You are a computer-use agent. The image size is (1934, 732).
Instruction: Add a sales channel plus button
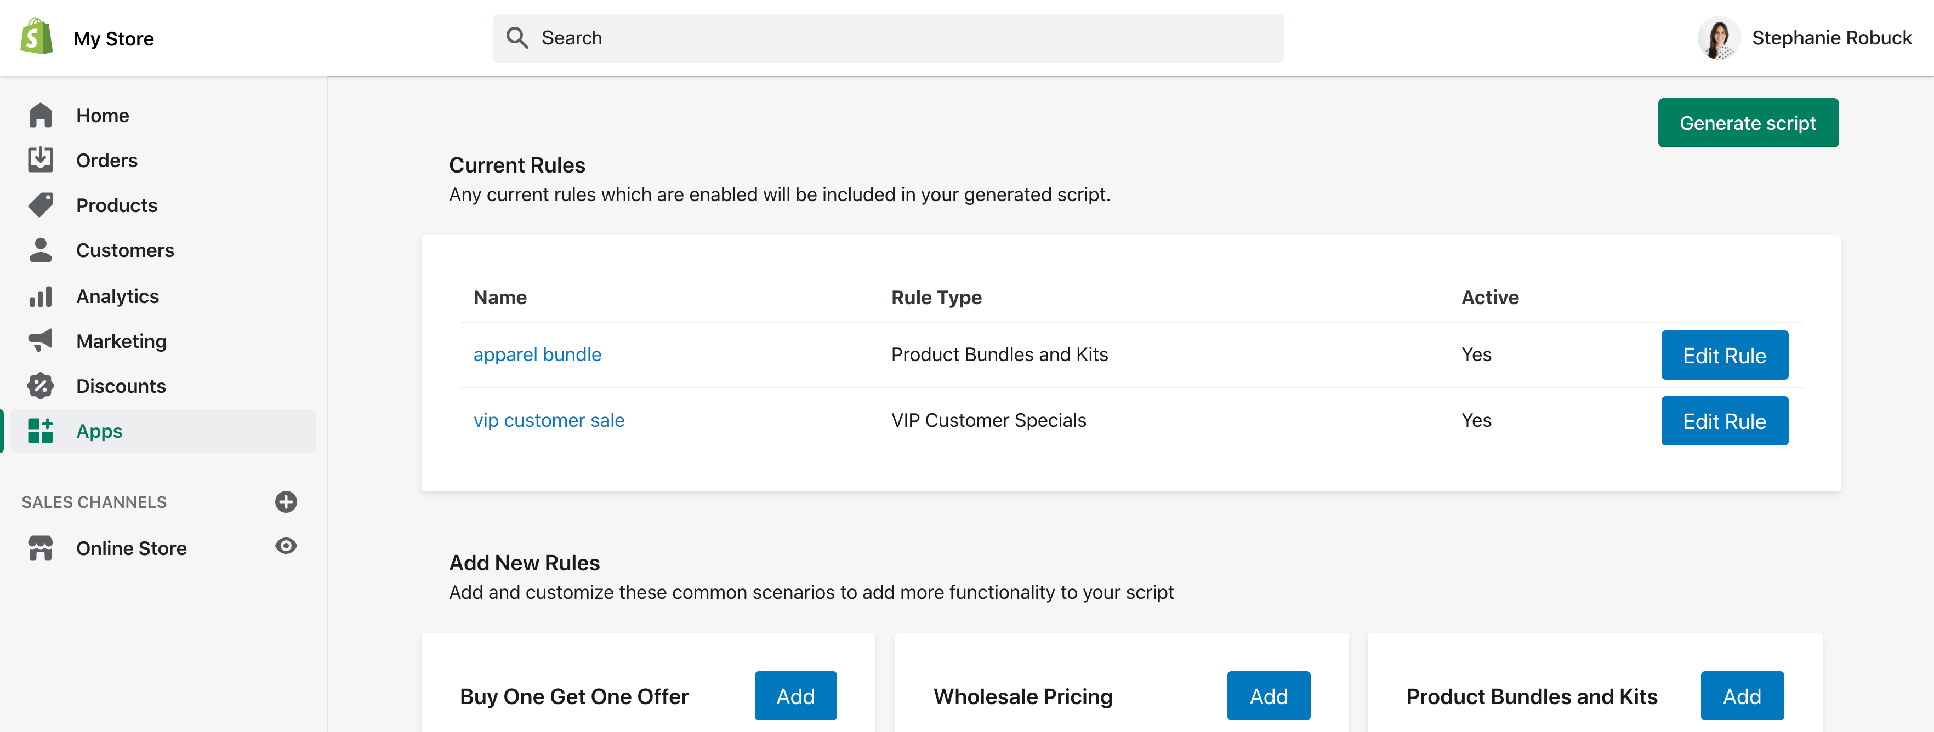pyautogui.click(x=285, y=501)
